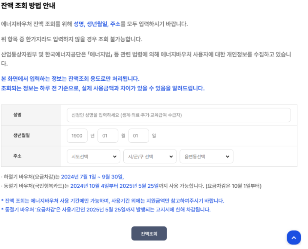Click the heading 잔액 조회 방법 안내
This screenshot has width=308, height=249.
28,6
